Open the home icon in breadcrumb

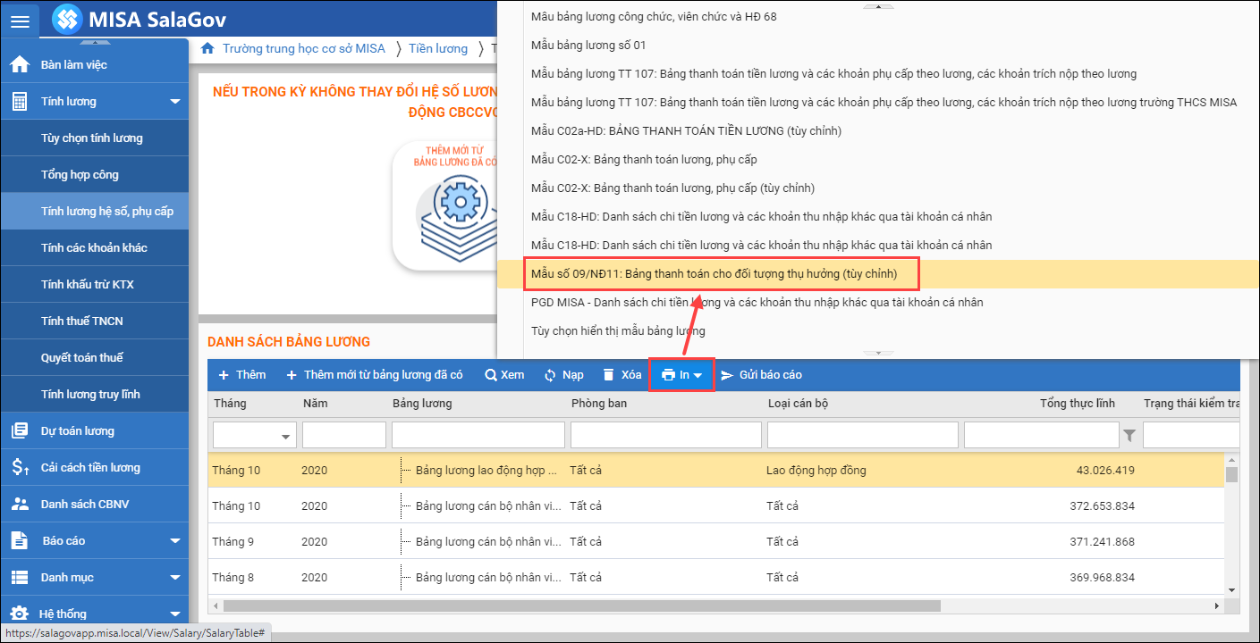(207, 48)
